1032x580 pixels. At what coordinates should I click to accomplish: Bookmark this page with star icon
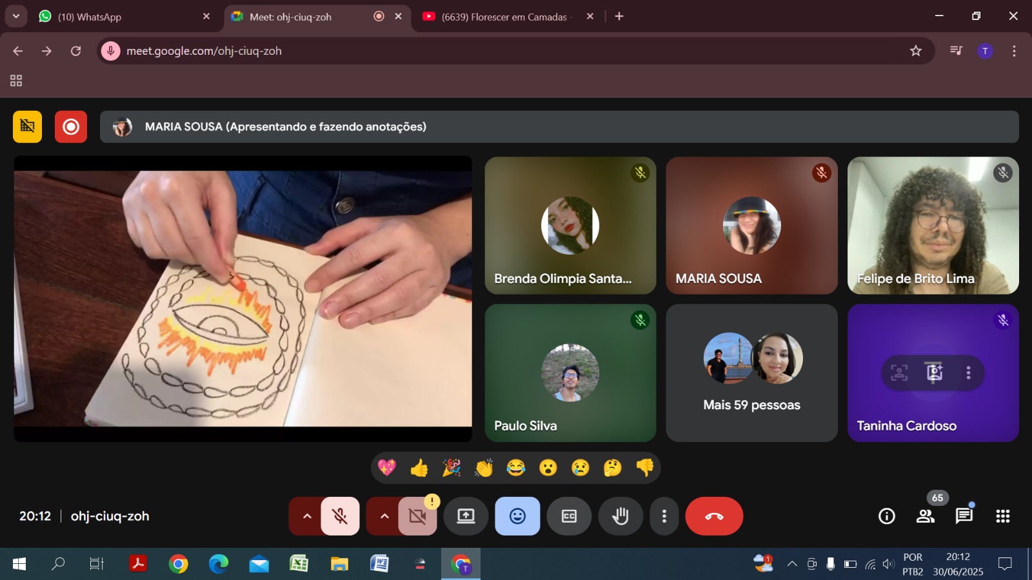point(916,51)
